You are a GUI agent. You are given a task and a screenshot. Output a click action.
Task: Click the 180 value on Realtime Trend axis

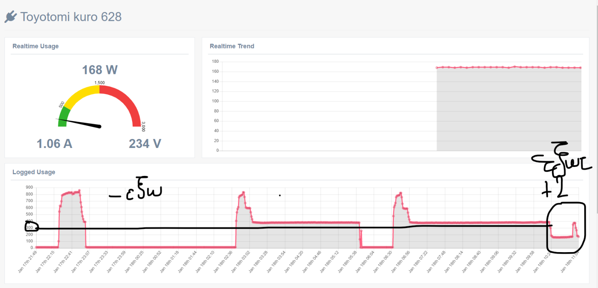pyautogui.click(x=215, y=61)
